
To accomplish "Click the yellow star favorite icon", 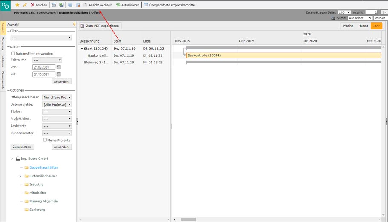I will (x=17, y=5).
